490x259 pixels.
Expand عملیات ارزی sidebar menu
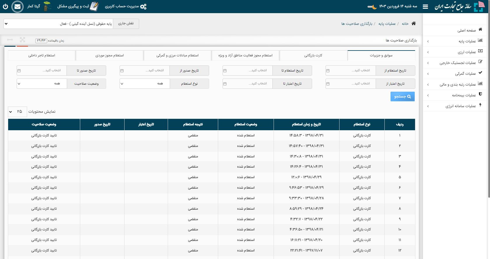point(455,52)
